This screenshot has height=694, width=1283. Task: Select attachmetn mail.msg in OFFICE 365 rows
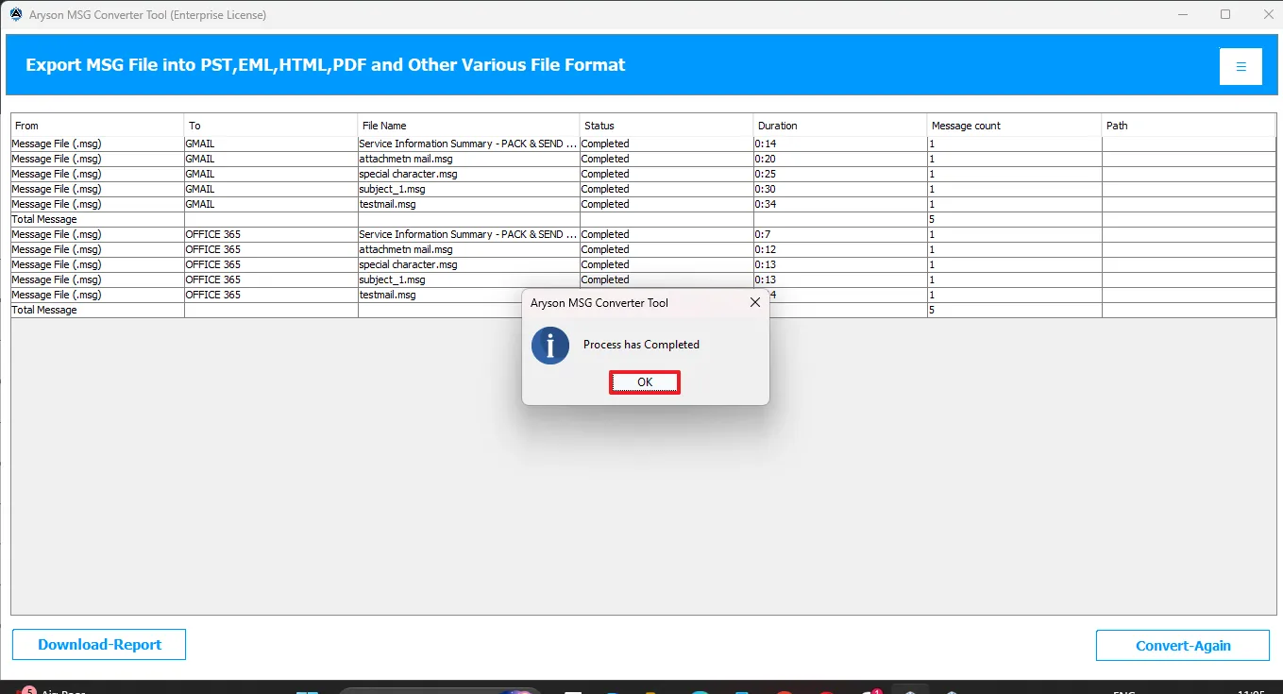coord(468,249)
